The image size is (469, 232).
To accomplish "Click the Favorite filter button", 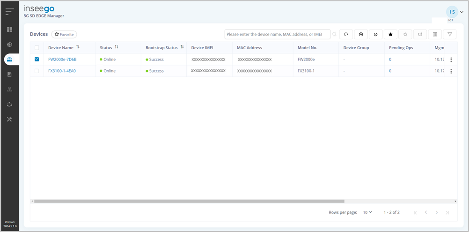I will point(64,34).
